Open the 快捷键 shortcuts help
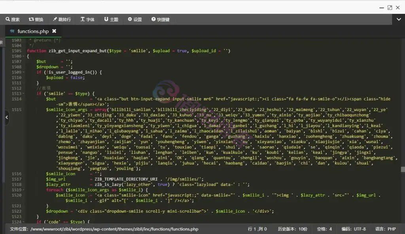The image size is (405, 234). pyautogui.click(x=161, y=19)
